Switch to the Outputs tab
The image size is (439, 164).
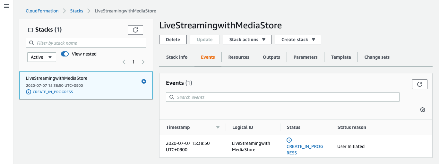pos(271,57)
